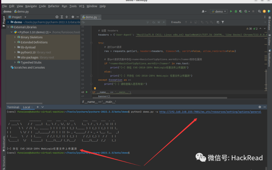The image size is (272, 170).
Task: Click the run gutter arrow on line 48
Action: (x=87, y=92)
